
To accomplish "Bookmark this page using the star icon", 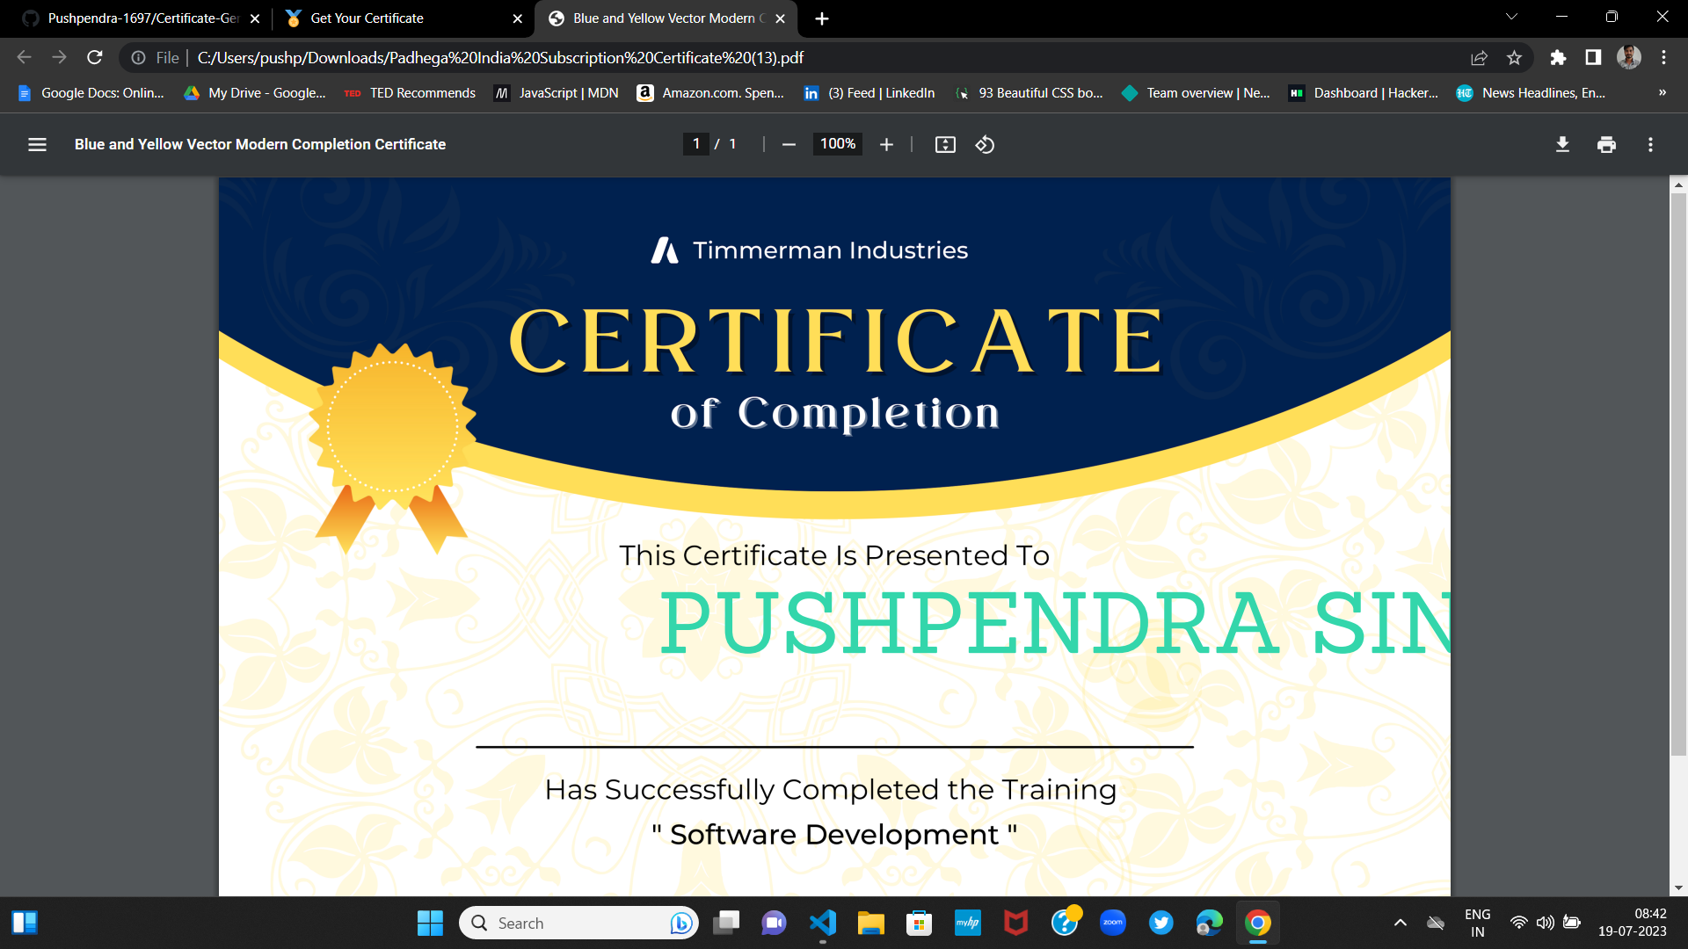I will point(1515,57).
